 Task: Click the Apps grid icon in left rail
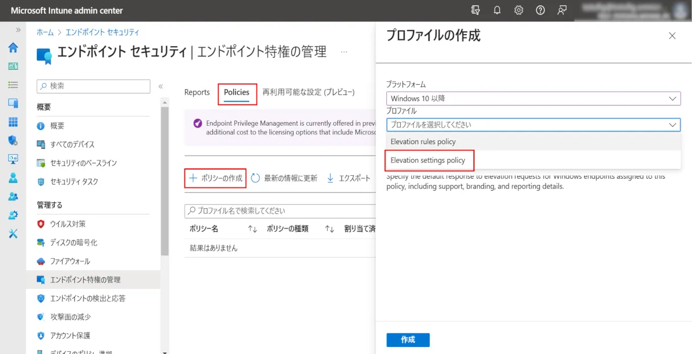coord(13,122)
